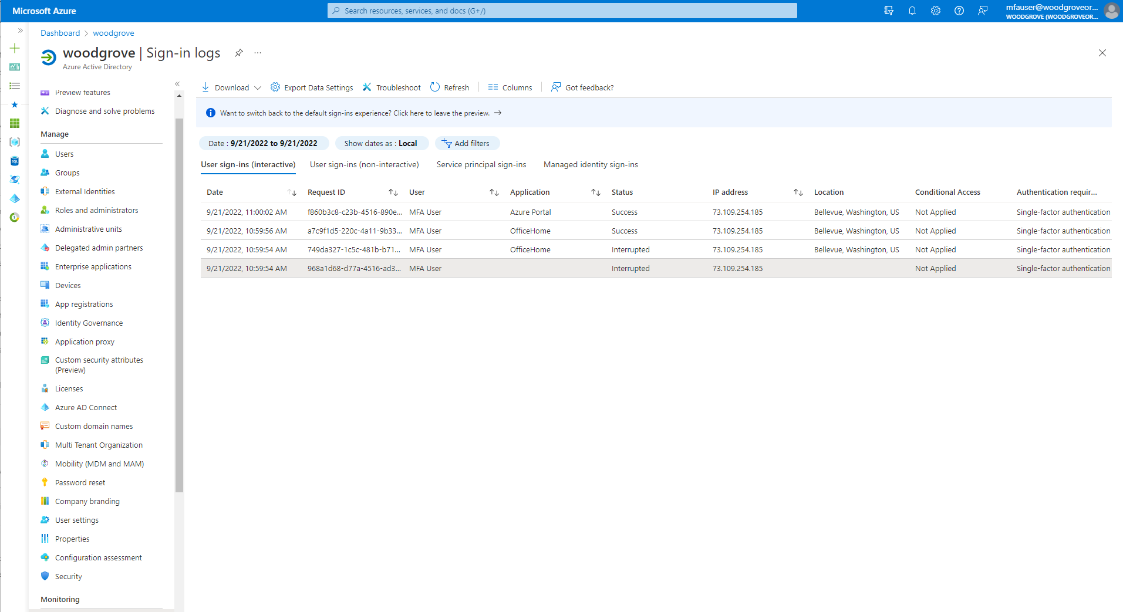
Task: Click Add filters button
Action: 467,143
